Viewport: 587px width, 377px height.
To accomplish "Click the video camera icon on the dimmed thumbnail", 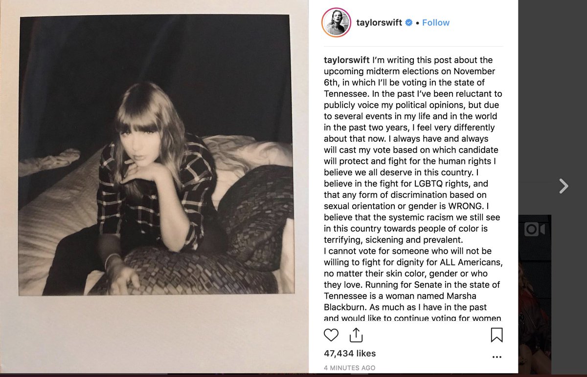I will pos(536,230).
